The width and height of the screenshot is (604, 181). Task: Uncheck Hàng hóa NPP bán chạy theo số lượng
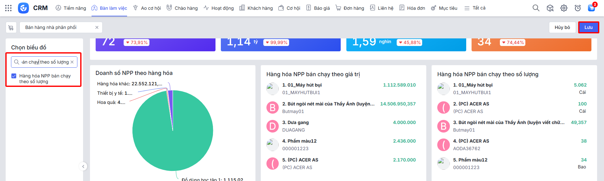click(x=14, y=76)
